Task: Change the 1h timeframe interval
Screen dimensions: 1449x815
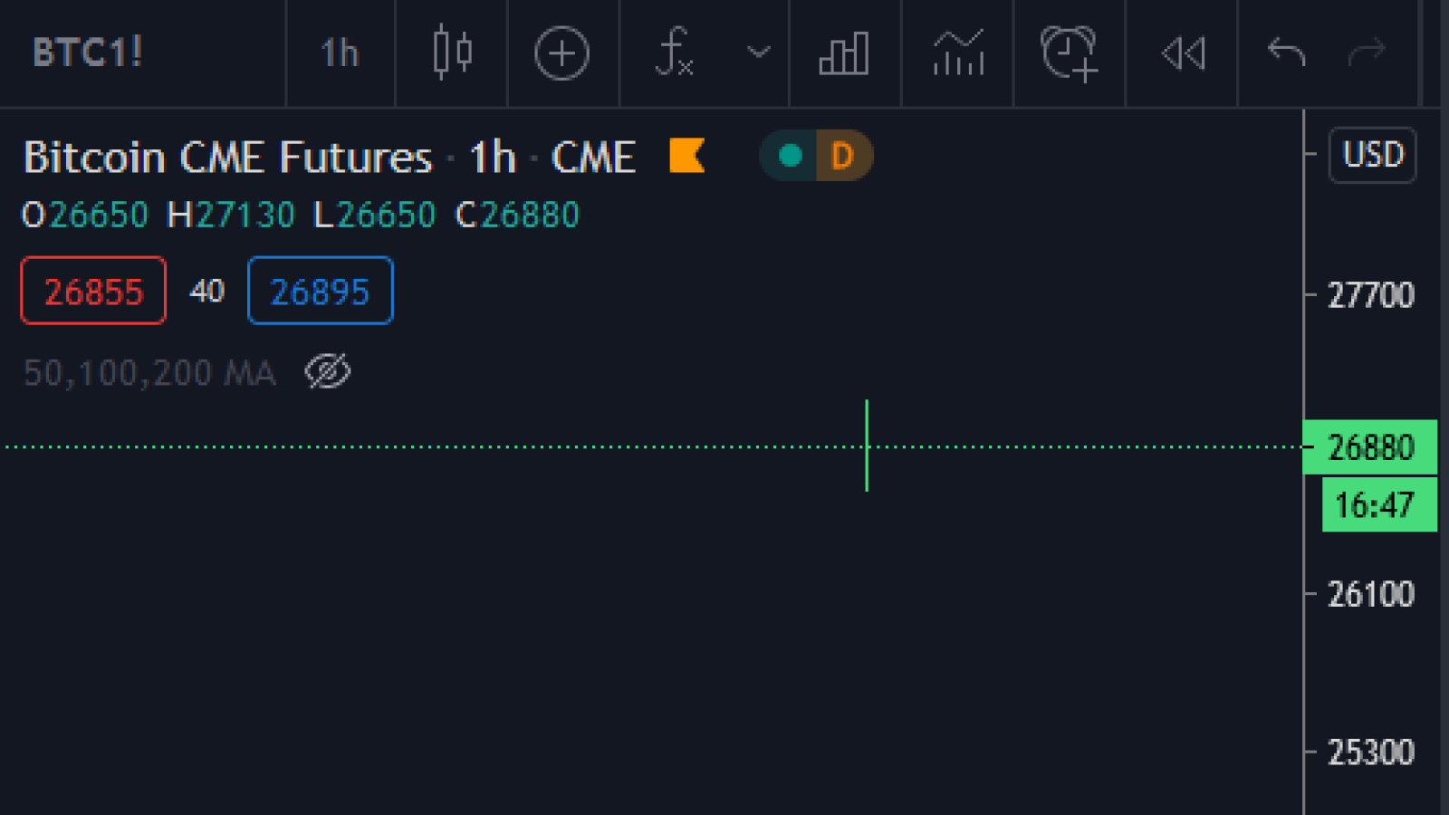Action: coord(341,53)
